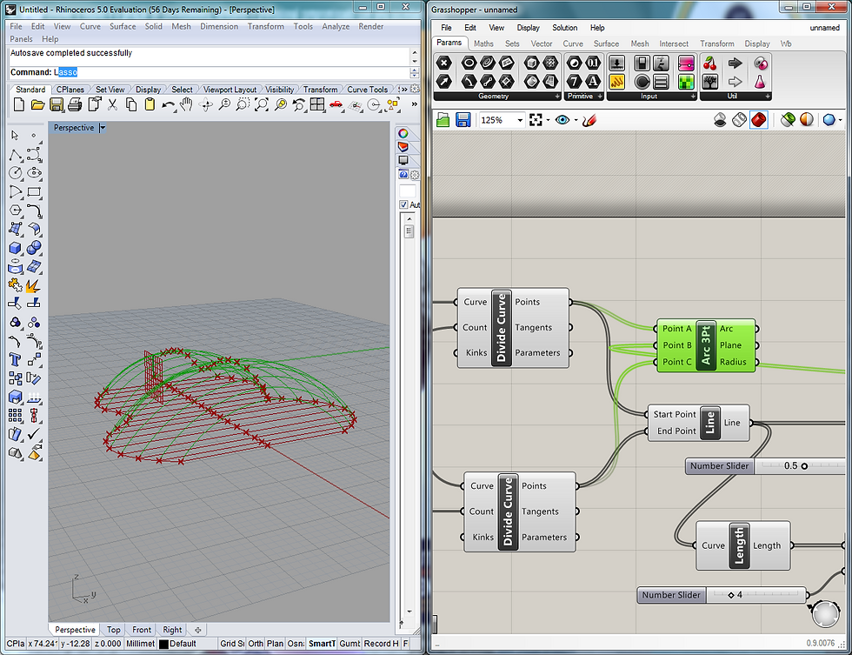852x655 pixels.
Task: Select the Circle tool in Rhino sidebar
Action: point(16,173)
